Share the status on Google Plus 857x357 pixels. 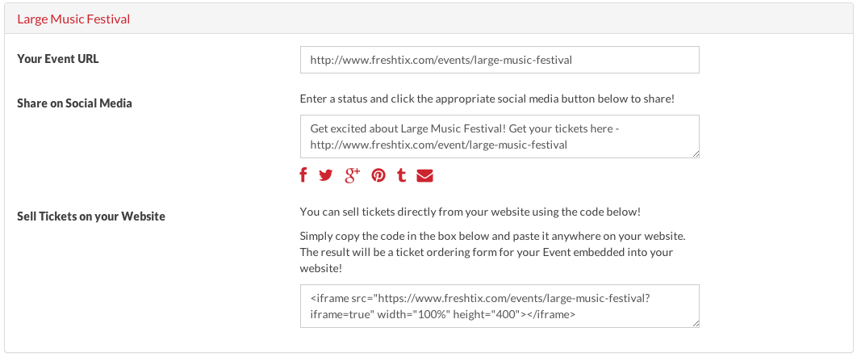353,175
